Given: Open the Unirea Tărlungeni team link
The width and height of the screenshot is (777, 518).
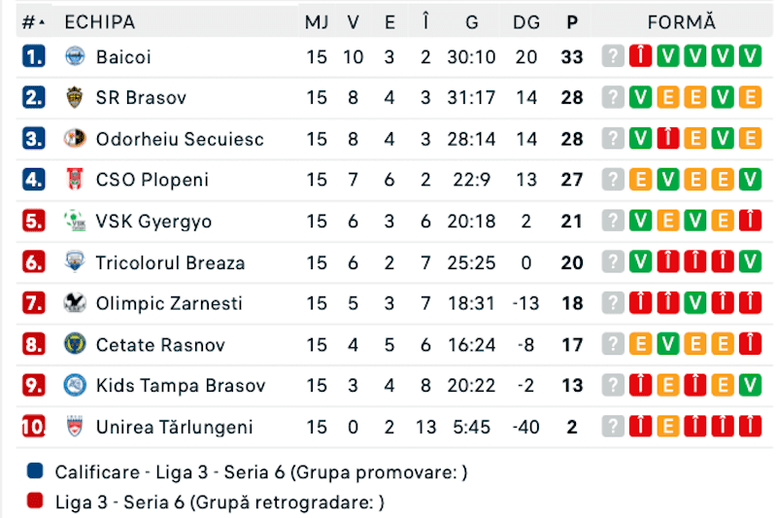Looking at the screenshot, I should 175,427.
